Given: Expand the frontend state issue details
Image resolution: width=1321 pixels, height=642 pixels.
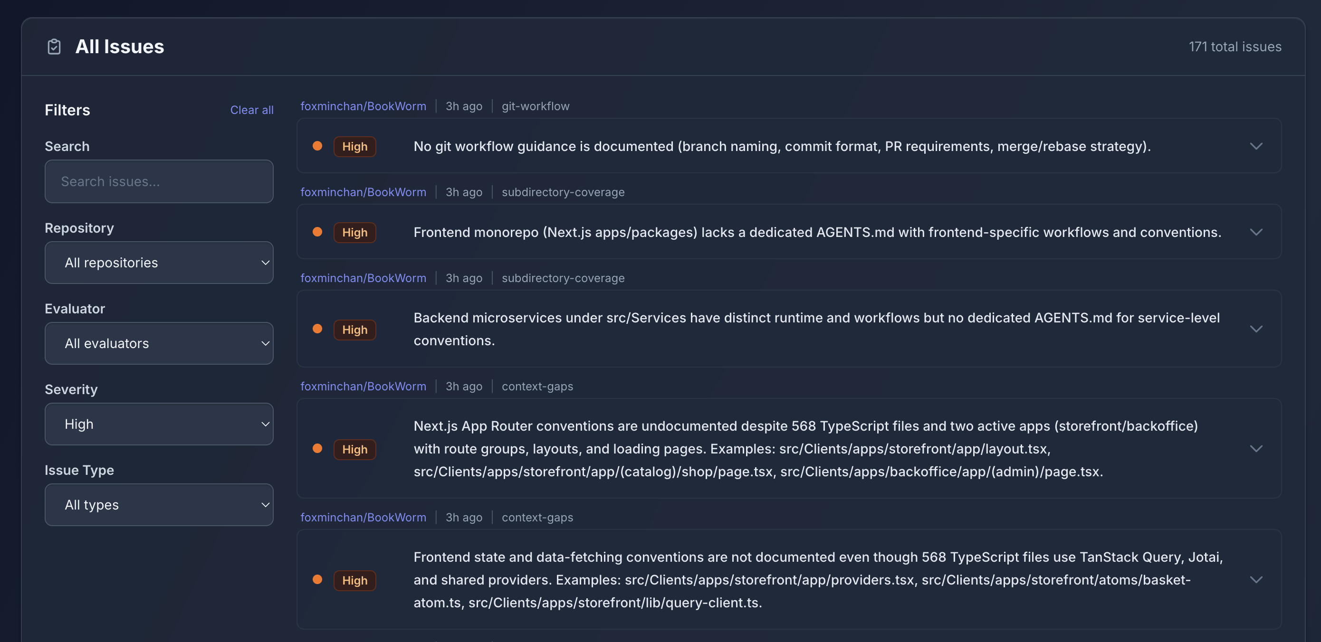Looking at the screenshot, I should pyautogui.click(x=1256, y=579).
